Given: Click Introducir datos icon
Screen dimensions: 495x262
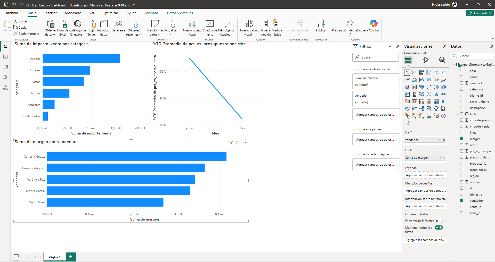Looking at the screenshot, I should [104, 24].
